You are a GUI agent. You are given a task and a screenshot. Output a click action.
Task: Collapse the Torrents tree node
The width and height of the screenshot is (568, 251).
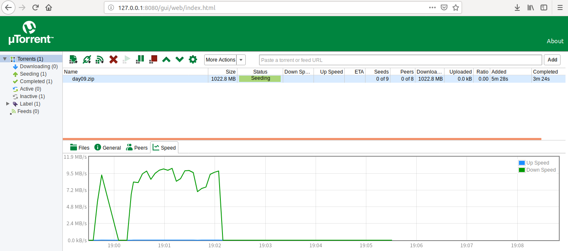pyautogui.click(x=5, y=59)
